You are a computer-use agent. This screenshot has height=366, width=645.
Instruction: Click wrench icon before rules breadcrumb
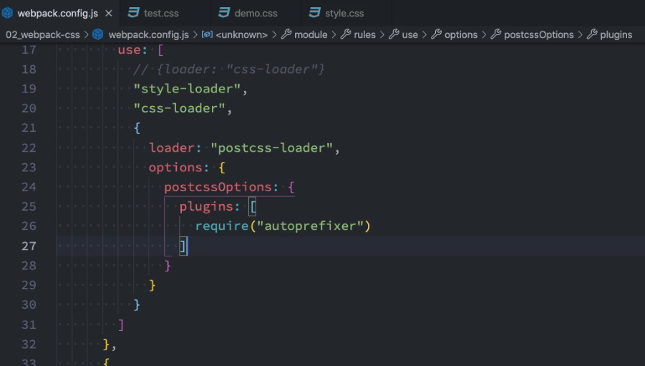(346, 34)
